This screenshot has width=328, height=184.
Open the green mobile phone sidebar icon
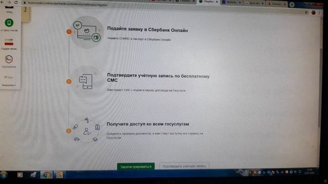[x=9, y=22]
